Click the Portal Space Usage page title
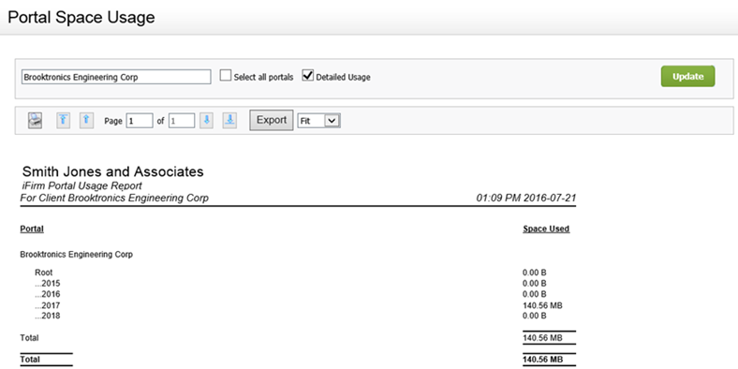The width and height of the screenshot is (738, 369). click(81, 18)
